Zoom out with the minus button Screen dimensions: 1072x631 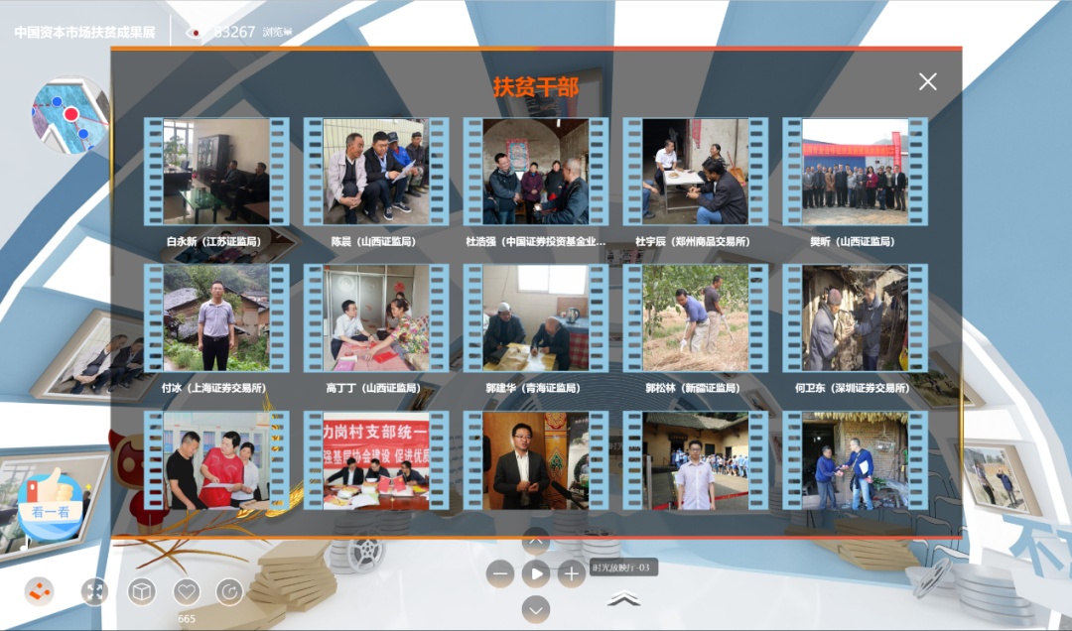click(x=500, y=574)
